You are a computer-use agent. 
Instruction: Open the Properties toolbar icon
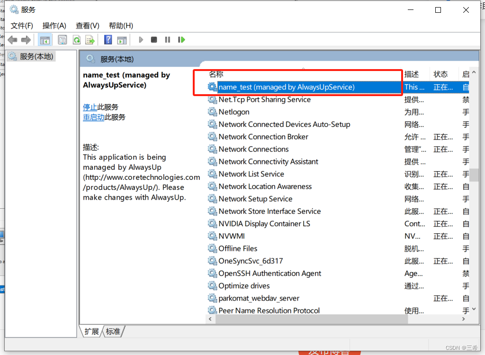click(63, 40)
